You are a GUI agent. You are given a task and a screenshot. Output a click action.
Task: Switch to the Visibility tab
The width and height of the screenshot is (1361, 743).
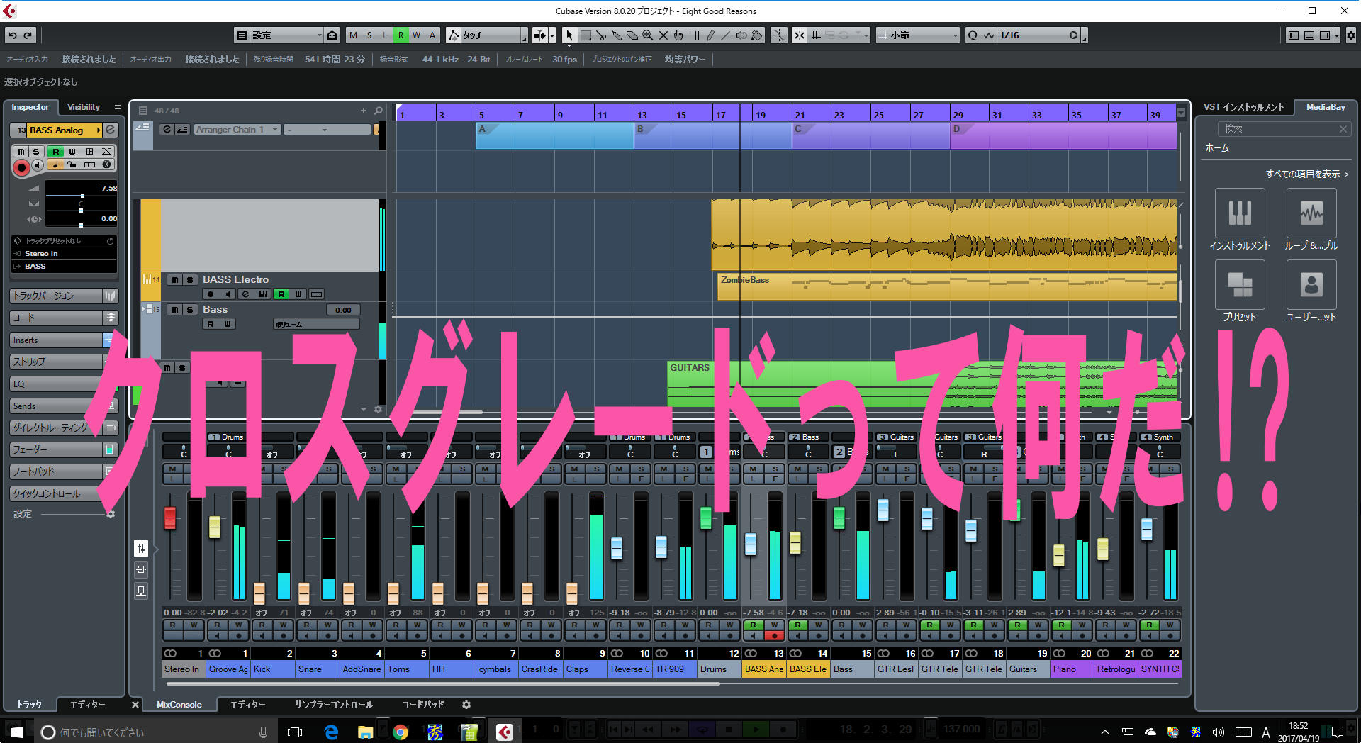point(84,107)
